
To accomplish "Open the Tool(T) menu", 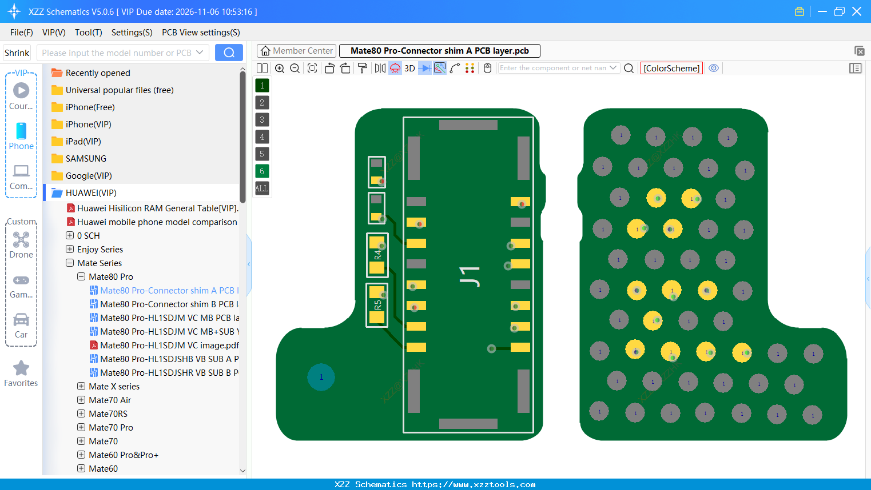I will 88,33.
